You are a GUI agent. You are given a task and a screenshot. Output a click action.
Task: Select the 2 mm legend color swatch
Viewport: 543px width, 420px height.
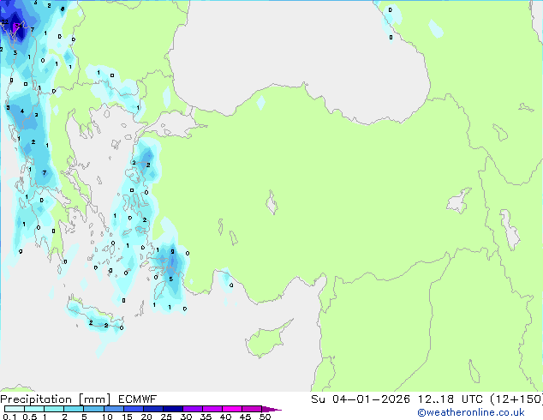coord(74,409)
